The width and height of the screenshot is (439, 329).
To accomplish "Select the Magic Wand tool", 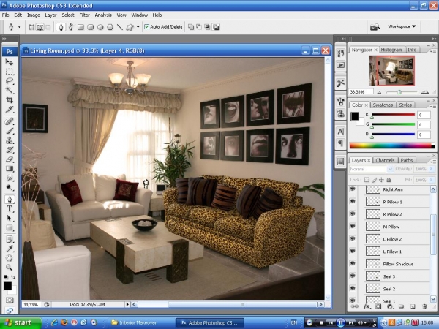I will 10,91.
